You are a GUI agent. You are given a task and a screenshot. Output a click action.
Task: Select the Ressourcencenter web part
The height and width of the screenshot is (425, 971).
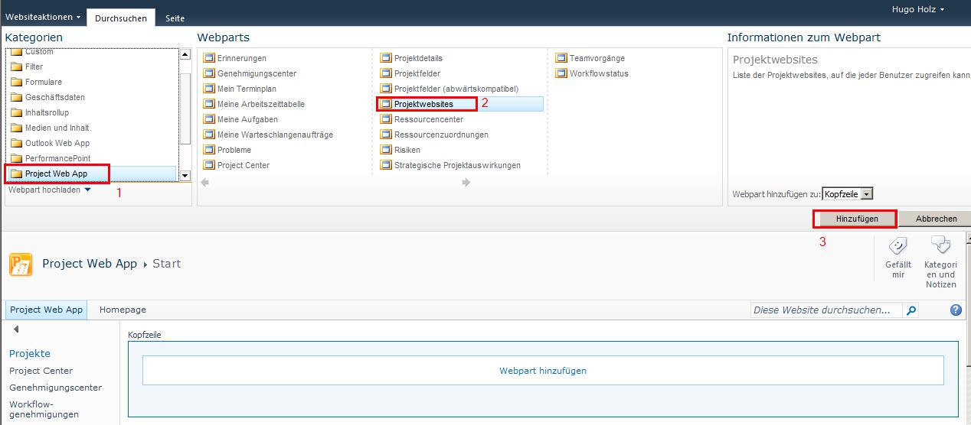coord(422,119)
